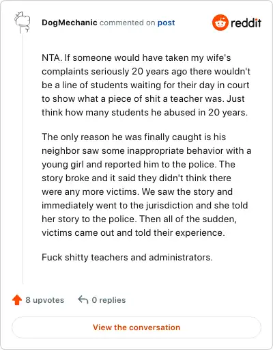
Task: Open the Reddit Snoo logo icon
Action: point(220,23)
